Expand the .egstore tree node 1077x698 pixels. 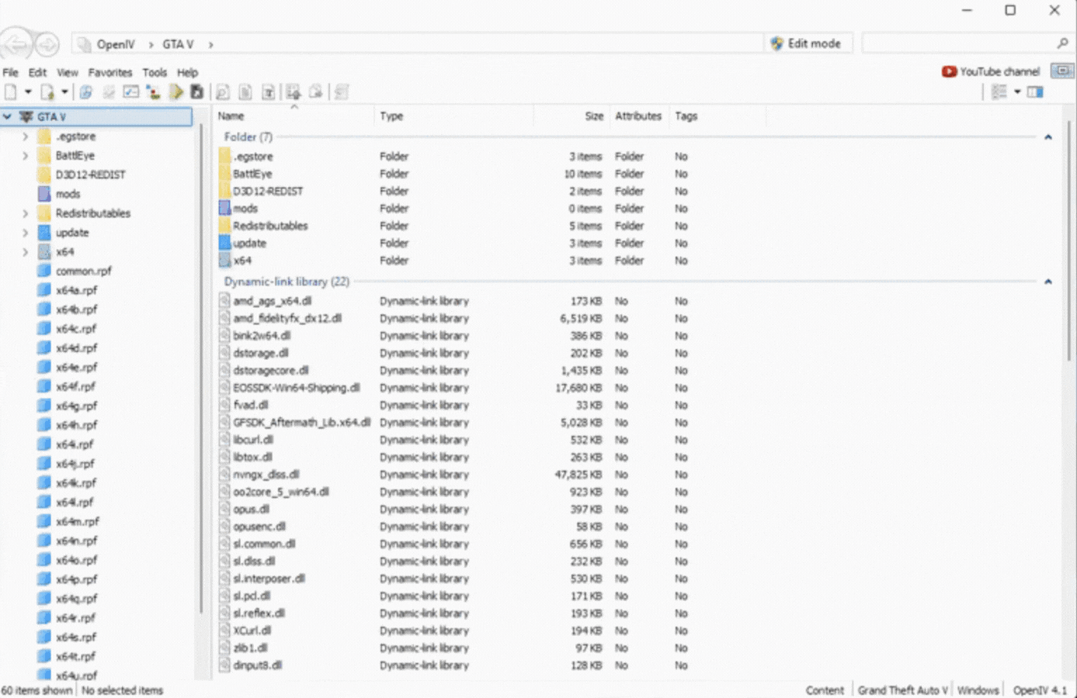(x=25, y=136)
